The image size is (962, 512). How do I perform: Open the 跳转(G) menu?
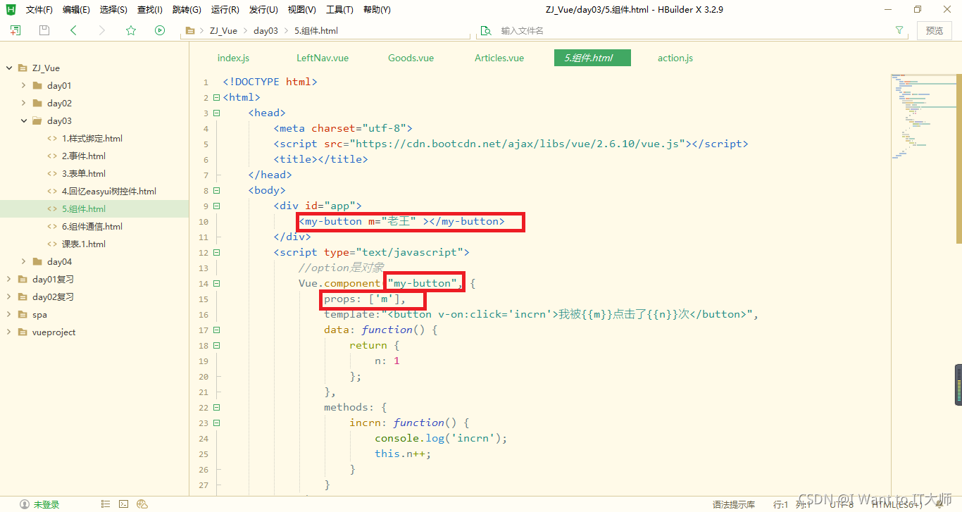click(x=187, y=10)
